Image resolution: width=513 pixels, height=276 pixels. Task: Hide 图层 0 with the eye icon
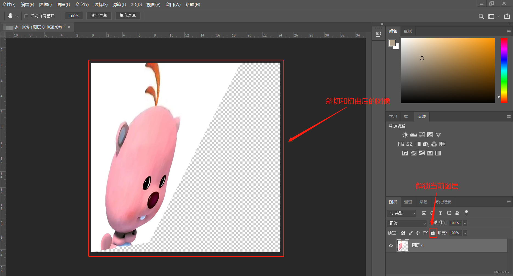coord(391,246)
